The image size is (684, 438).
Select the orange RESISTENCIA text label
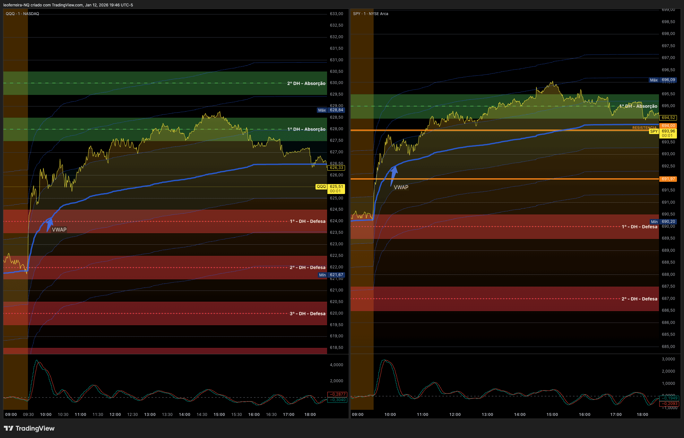(645, 128)
